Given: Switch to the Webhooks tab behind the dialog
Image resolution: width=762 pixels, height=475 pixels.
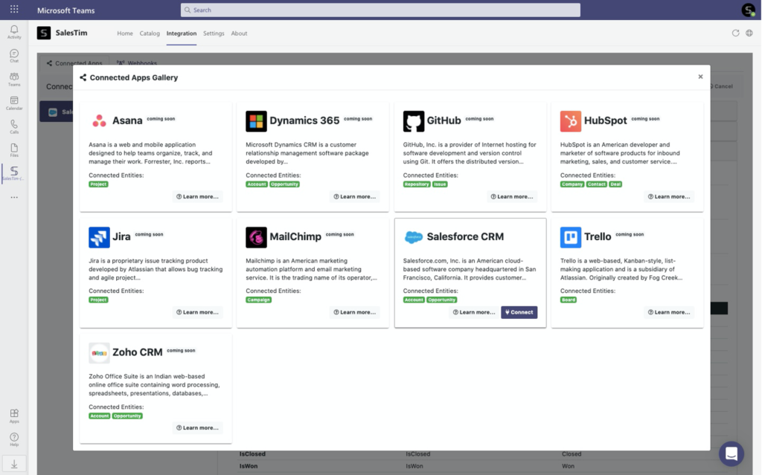Looking at the screenshot, I should point(137,62).
